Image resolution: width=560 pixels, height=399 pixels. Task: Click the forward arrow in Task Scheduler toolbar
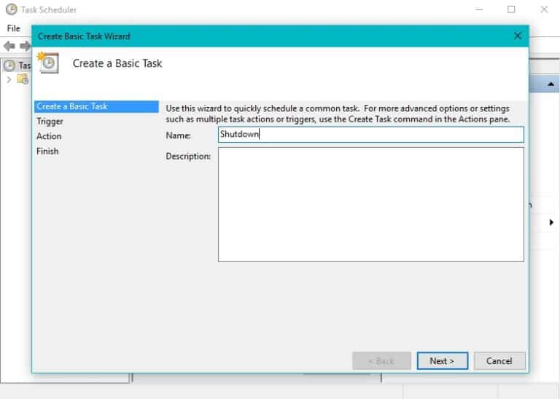(25, 46)
